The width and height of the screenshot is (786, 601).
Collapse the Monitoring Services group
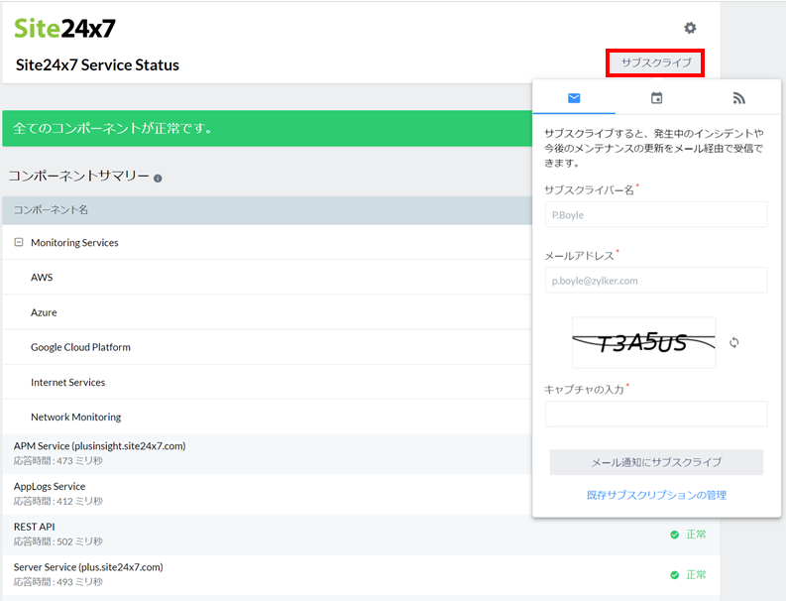coord(19,243)
